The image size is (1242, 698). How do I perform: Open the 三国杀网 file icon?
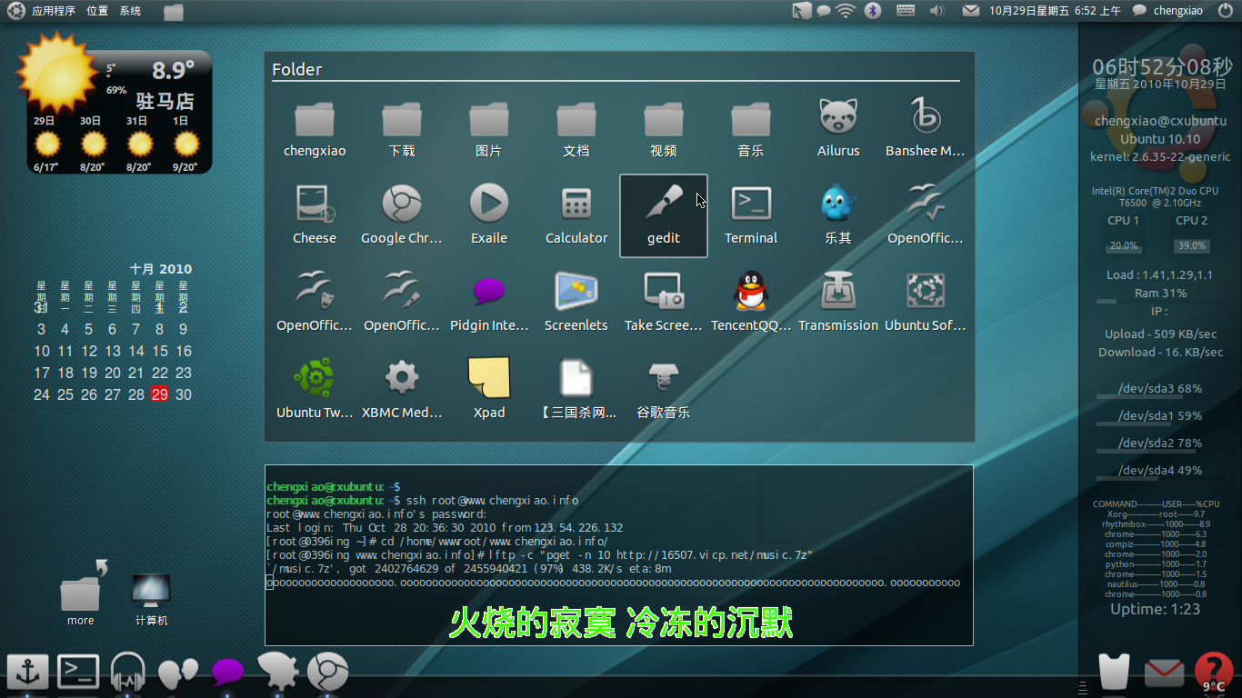coord(576,391)
